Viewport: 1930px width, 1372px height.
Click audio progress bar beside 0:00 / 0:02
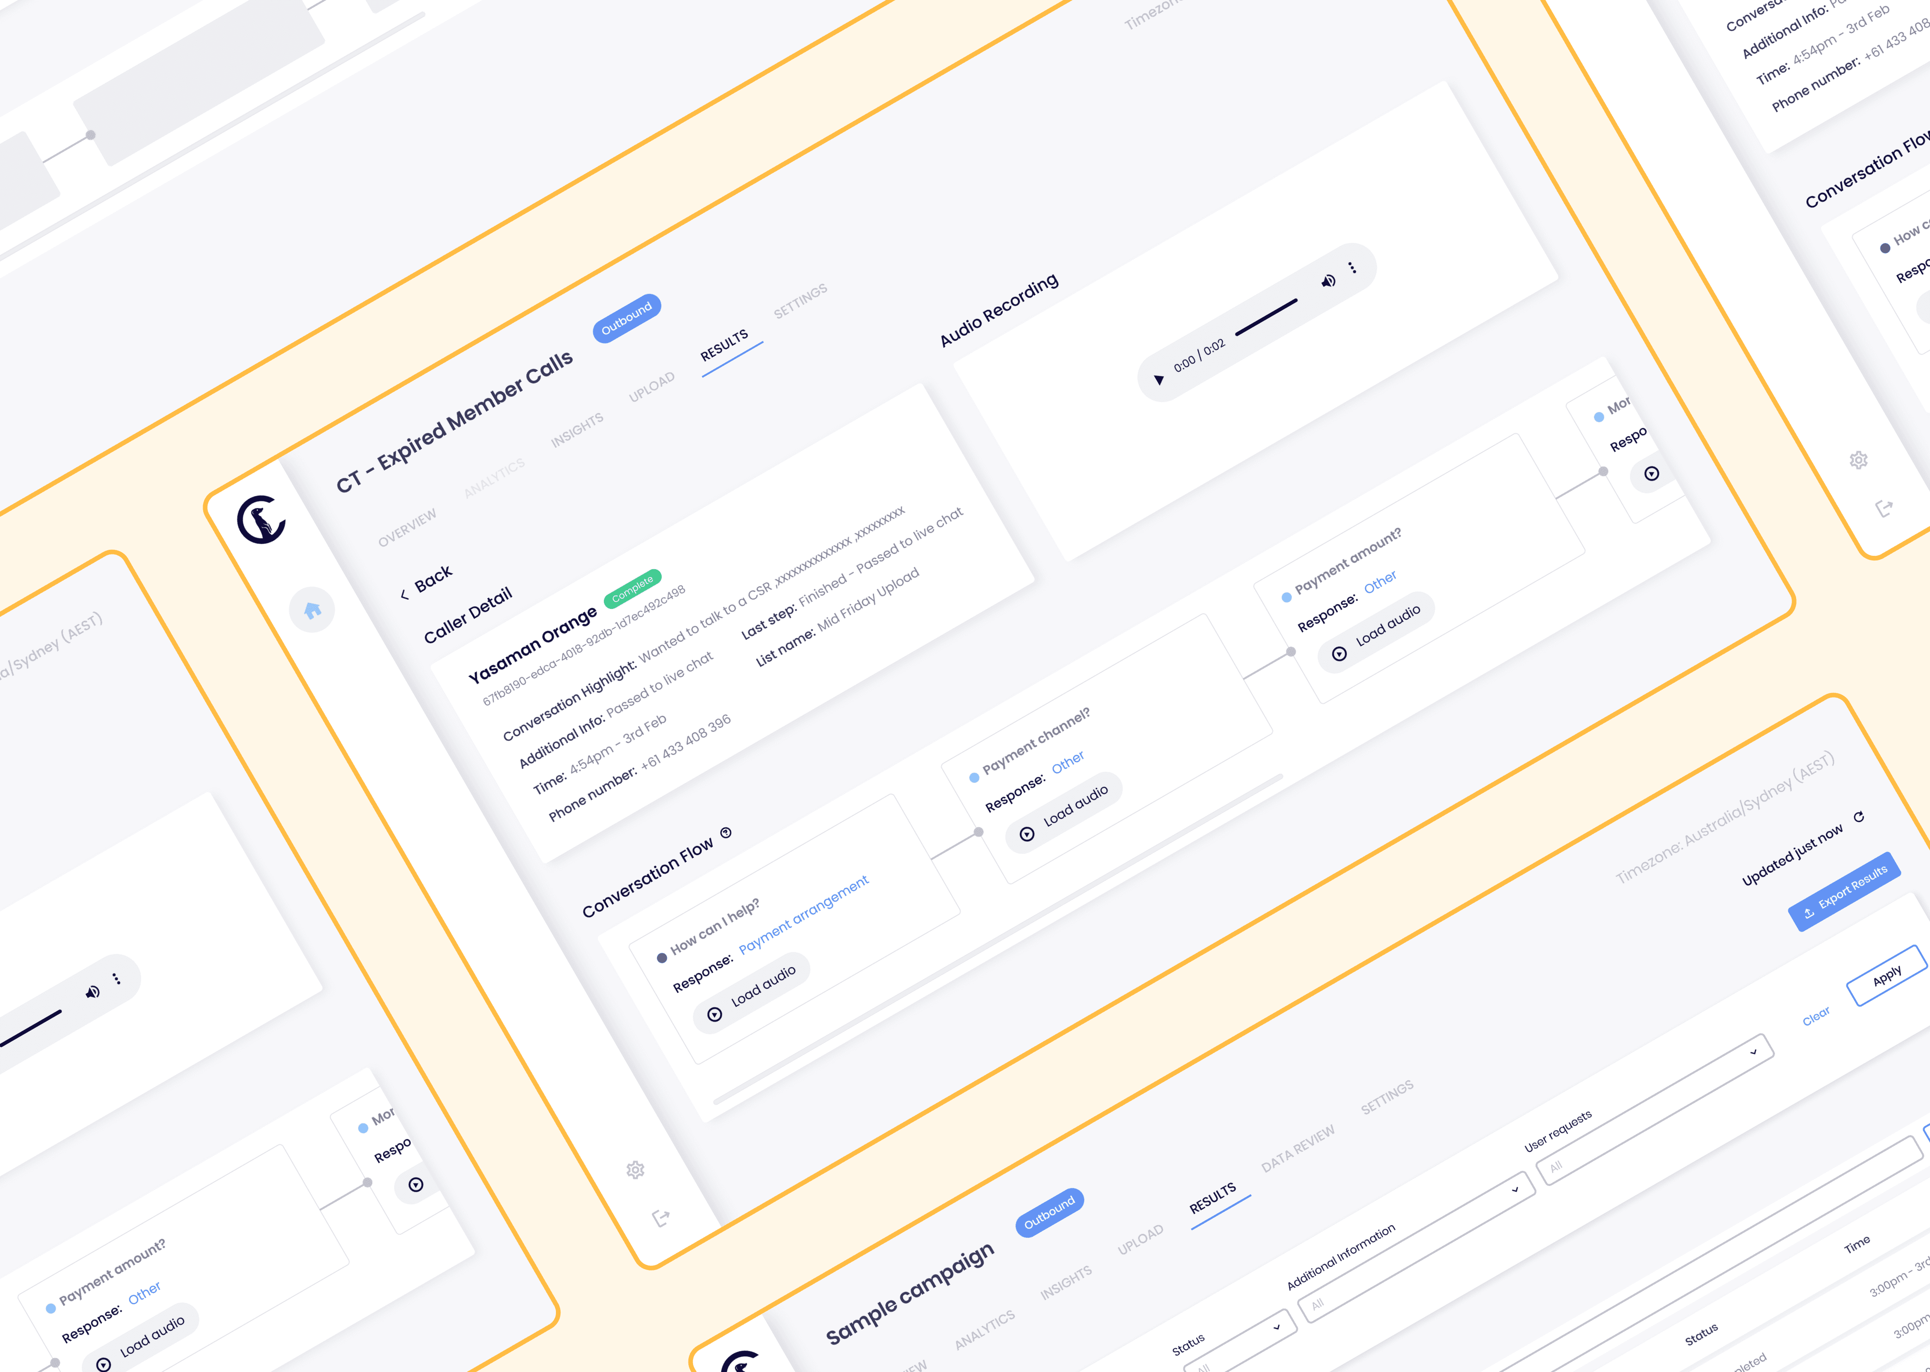point(1266,318)
